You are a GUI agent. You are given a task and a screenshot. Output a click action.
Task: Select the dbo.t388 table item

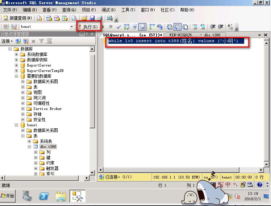pos(48,147)
